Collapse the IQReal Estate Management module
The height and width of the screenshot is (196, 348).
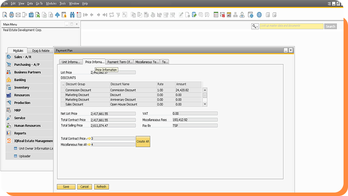(29, 141)
